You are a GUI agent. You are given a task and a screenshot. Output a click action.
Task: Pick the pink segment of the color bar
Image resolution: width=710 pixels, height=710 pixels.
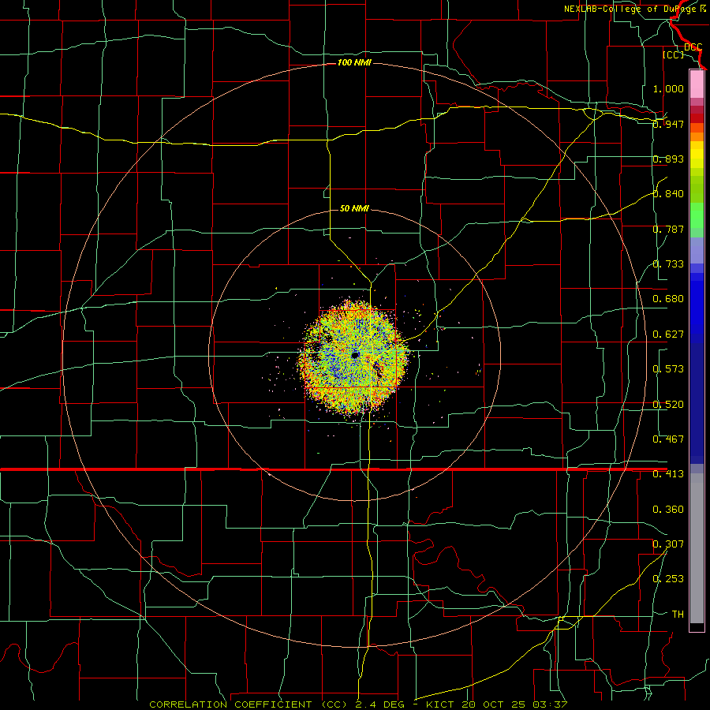tap(697, 84)
